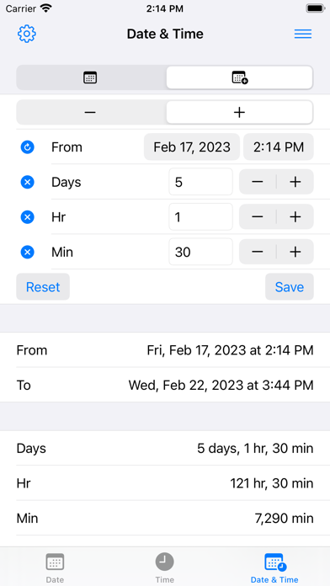Clear the Days value with its x icon
This screenshot has height=586, width=330.
pos(27,182)
